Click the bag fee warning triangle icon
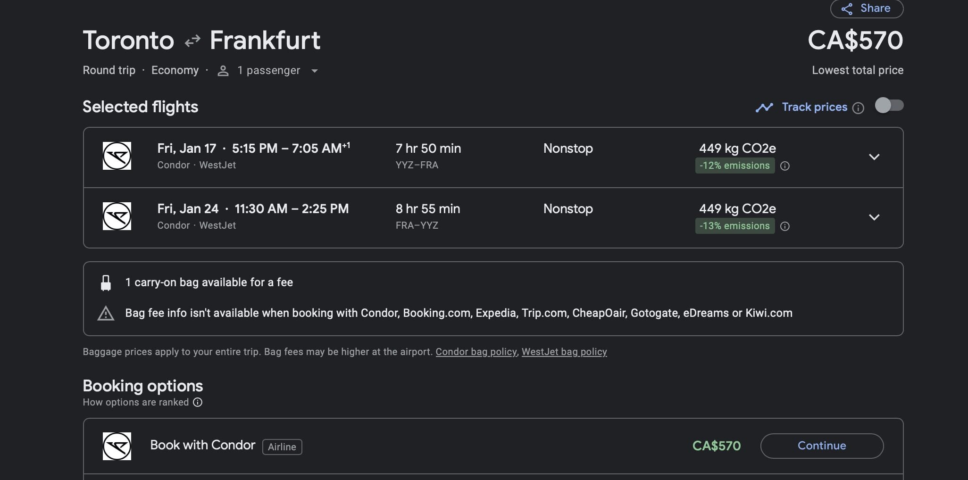The image size is (968, 480). point(106,314)
